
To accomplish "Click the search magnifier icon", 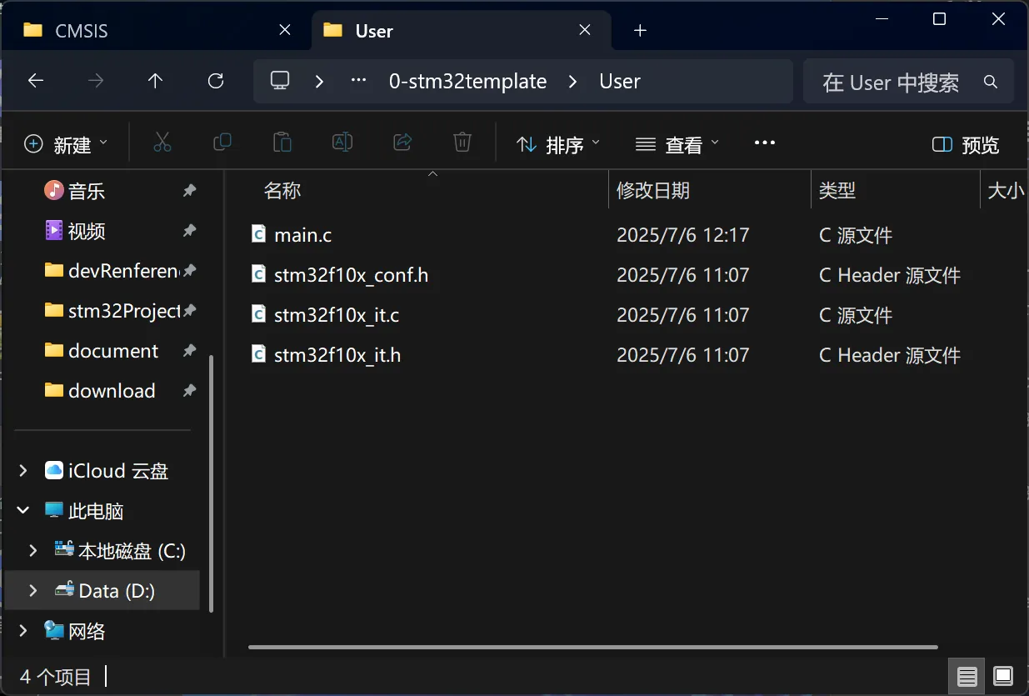I will (991, 82).
